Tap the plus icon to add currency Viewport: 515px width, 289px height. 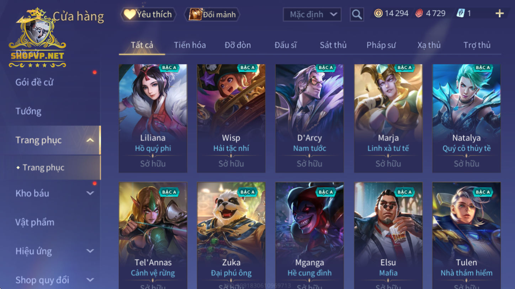[499, 13]
